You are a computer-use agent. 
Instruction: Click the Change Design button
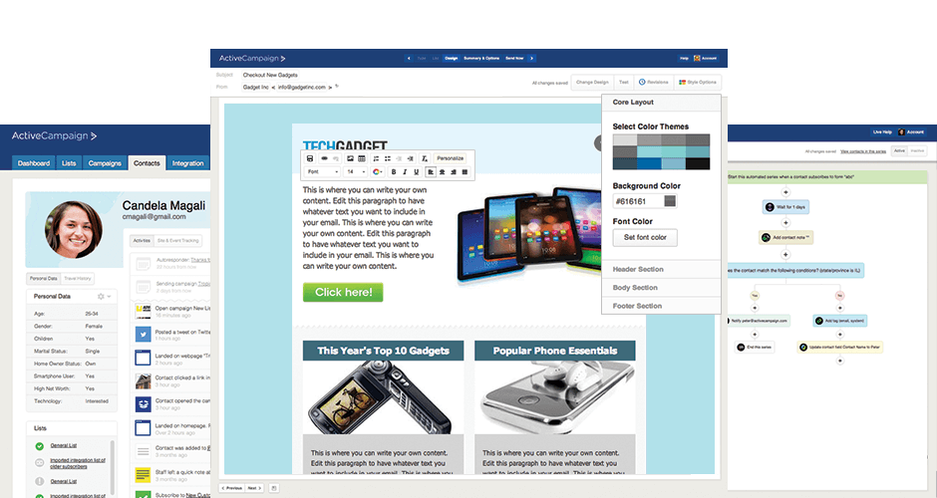point(592,83)
